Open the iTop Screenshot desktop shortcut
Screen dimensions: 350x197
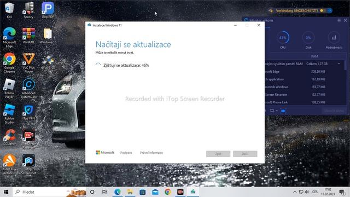pos(28,164)
